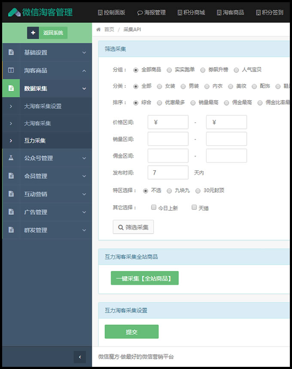Choose the 美妆 category radio button
Screen dimensions: 292x369
pyautogui.click(x=231, y=86)
